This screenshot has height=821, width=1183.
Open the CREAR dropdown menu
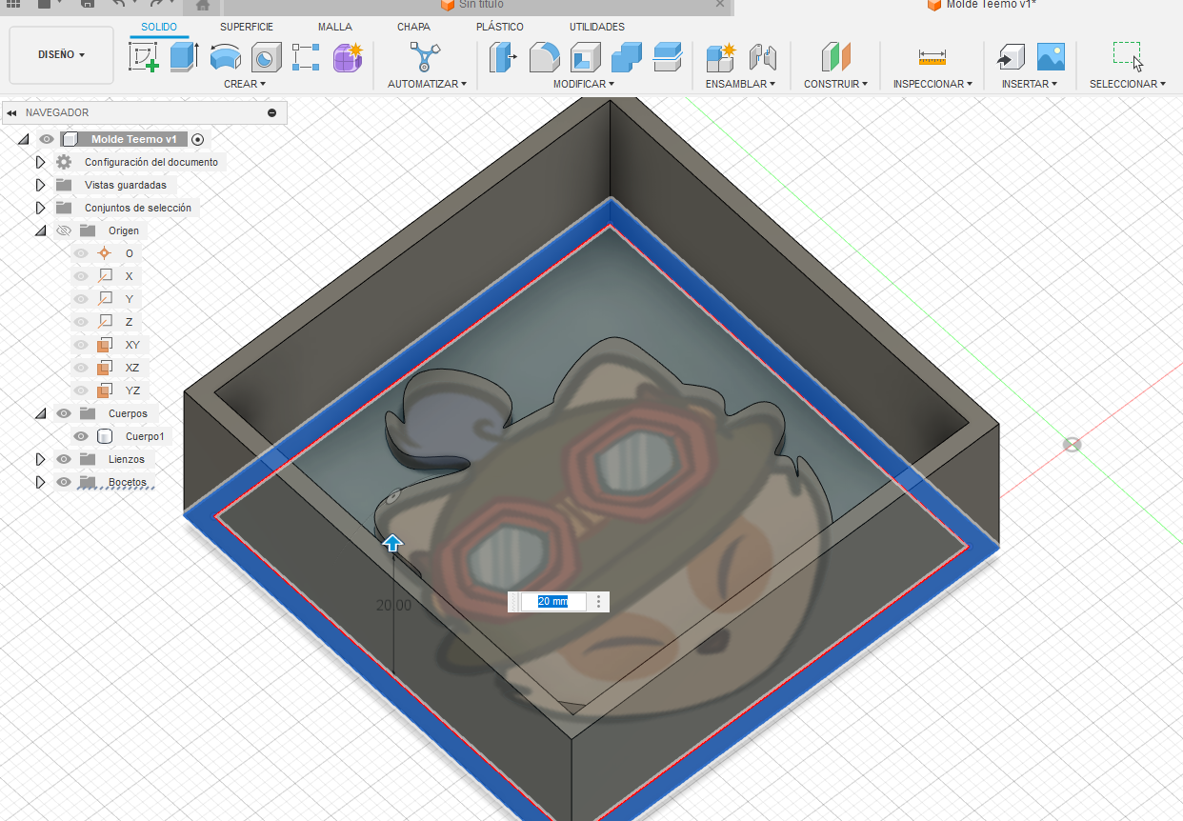(x=245, y=84)
